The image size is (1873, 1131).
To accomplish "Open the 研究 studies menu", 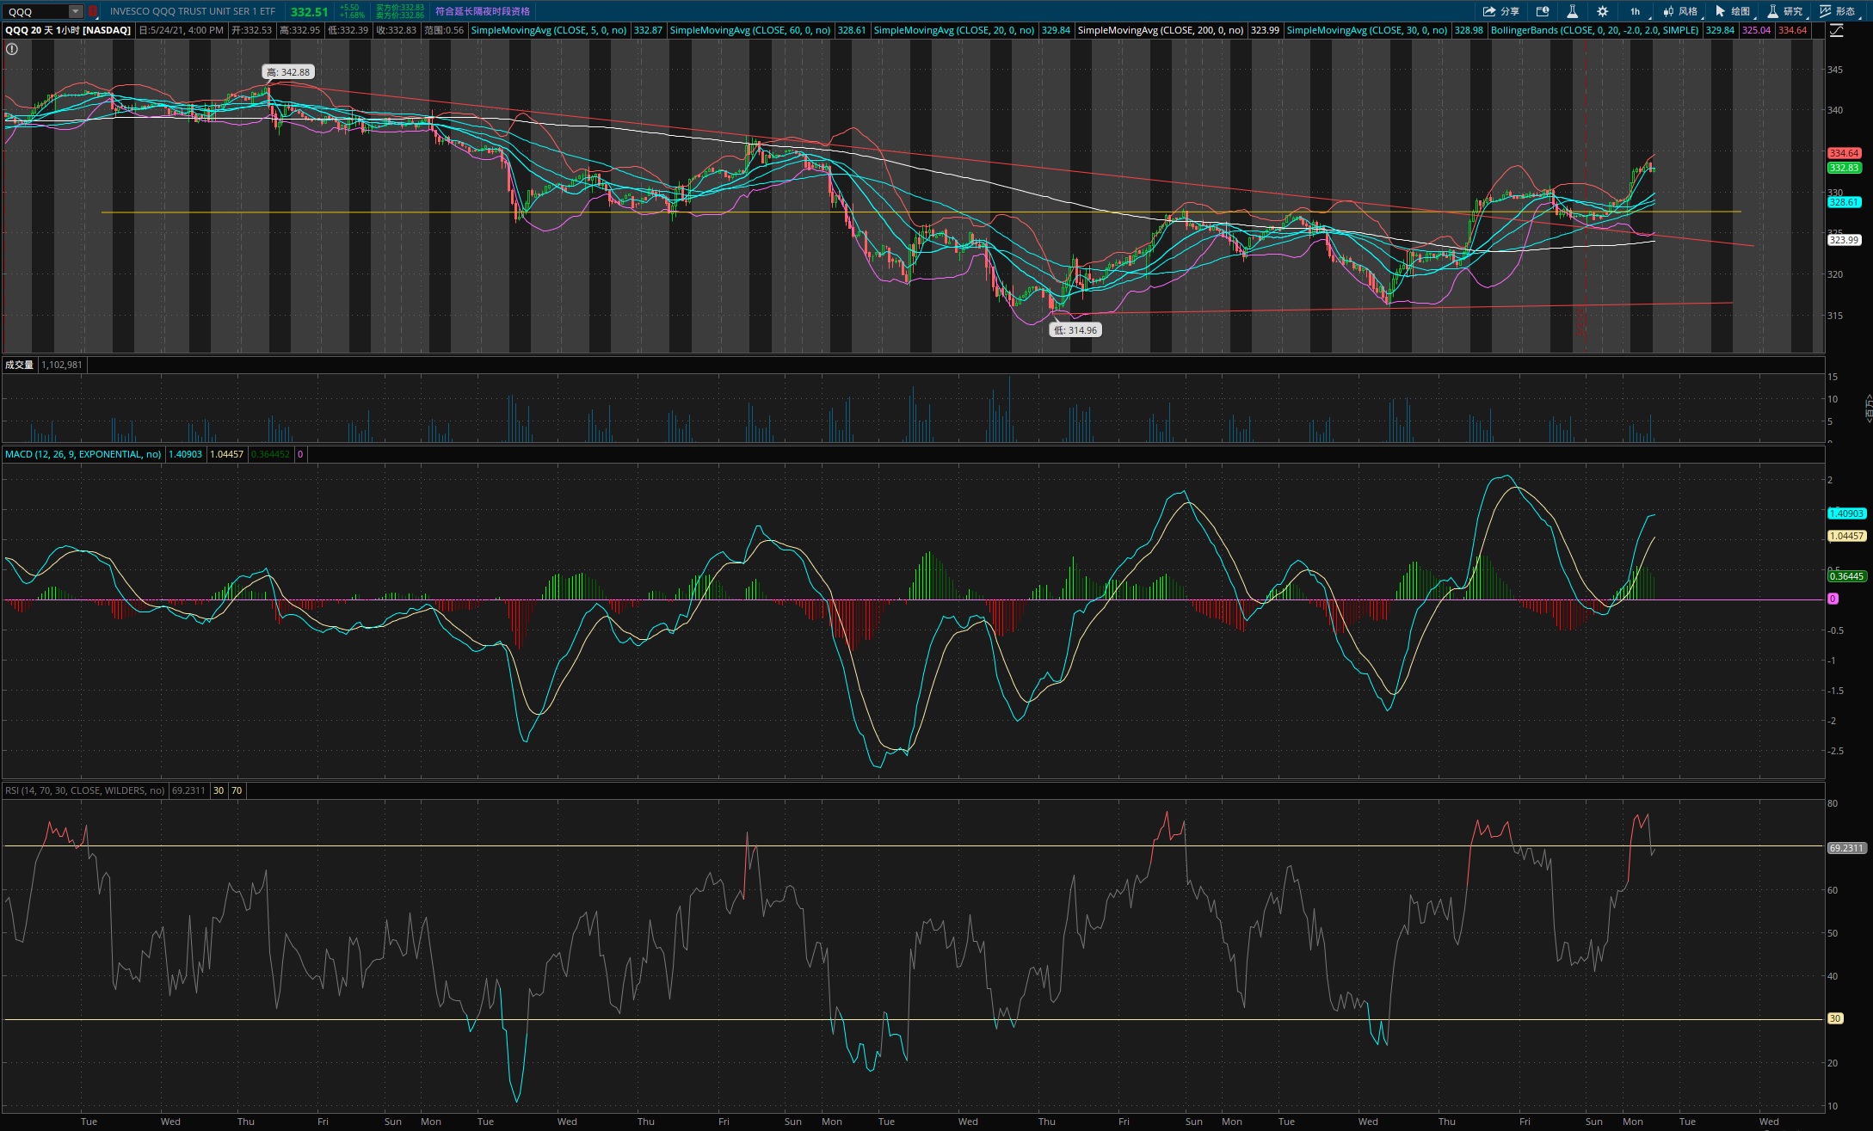I will tap(1784, 11).
